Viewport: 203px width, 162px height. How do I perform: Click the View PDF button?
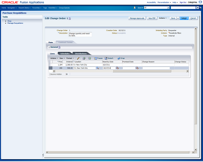coord(152,18)
